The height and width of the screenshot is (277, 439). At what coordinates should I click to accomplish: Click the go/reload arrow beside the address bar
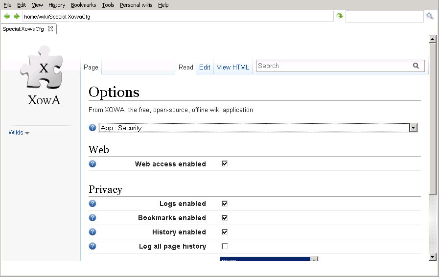pyautogui.click(x=340, y=16)
